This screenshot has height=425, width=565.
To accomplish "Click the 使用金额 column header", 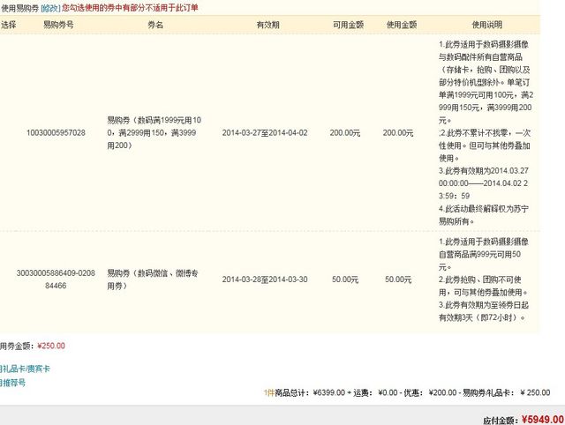I will [x=399, y=26].
